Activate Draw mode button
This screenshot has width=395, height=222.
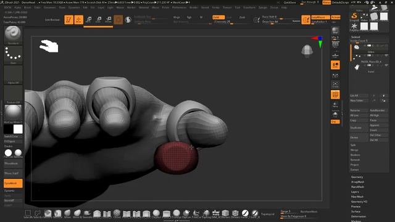click(78, 20)
